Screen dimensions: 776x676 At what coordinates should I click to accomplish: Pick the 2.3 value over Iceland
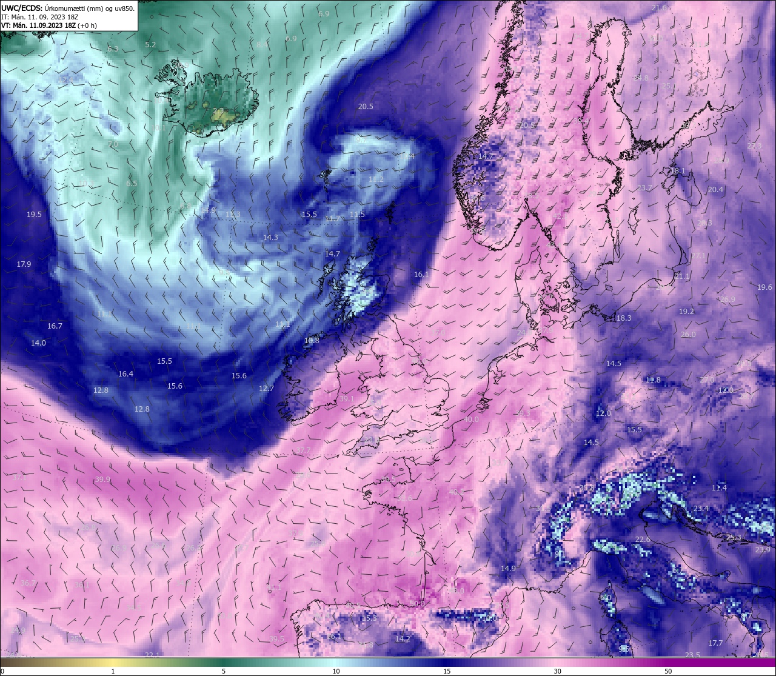(218, 111)
